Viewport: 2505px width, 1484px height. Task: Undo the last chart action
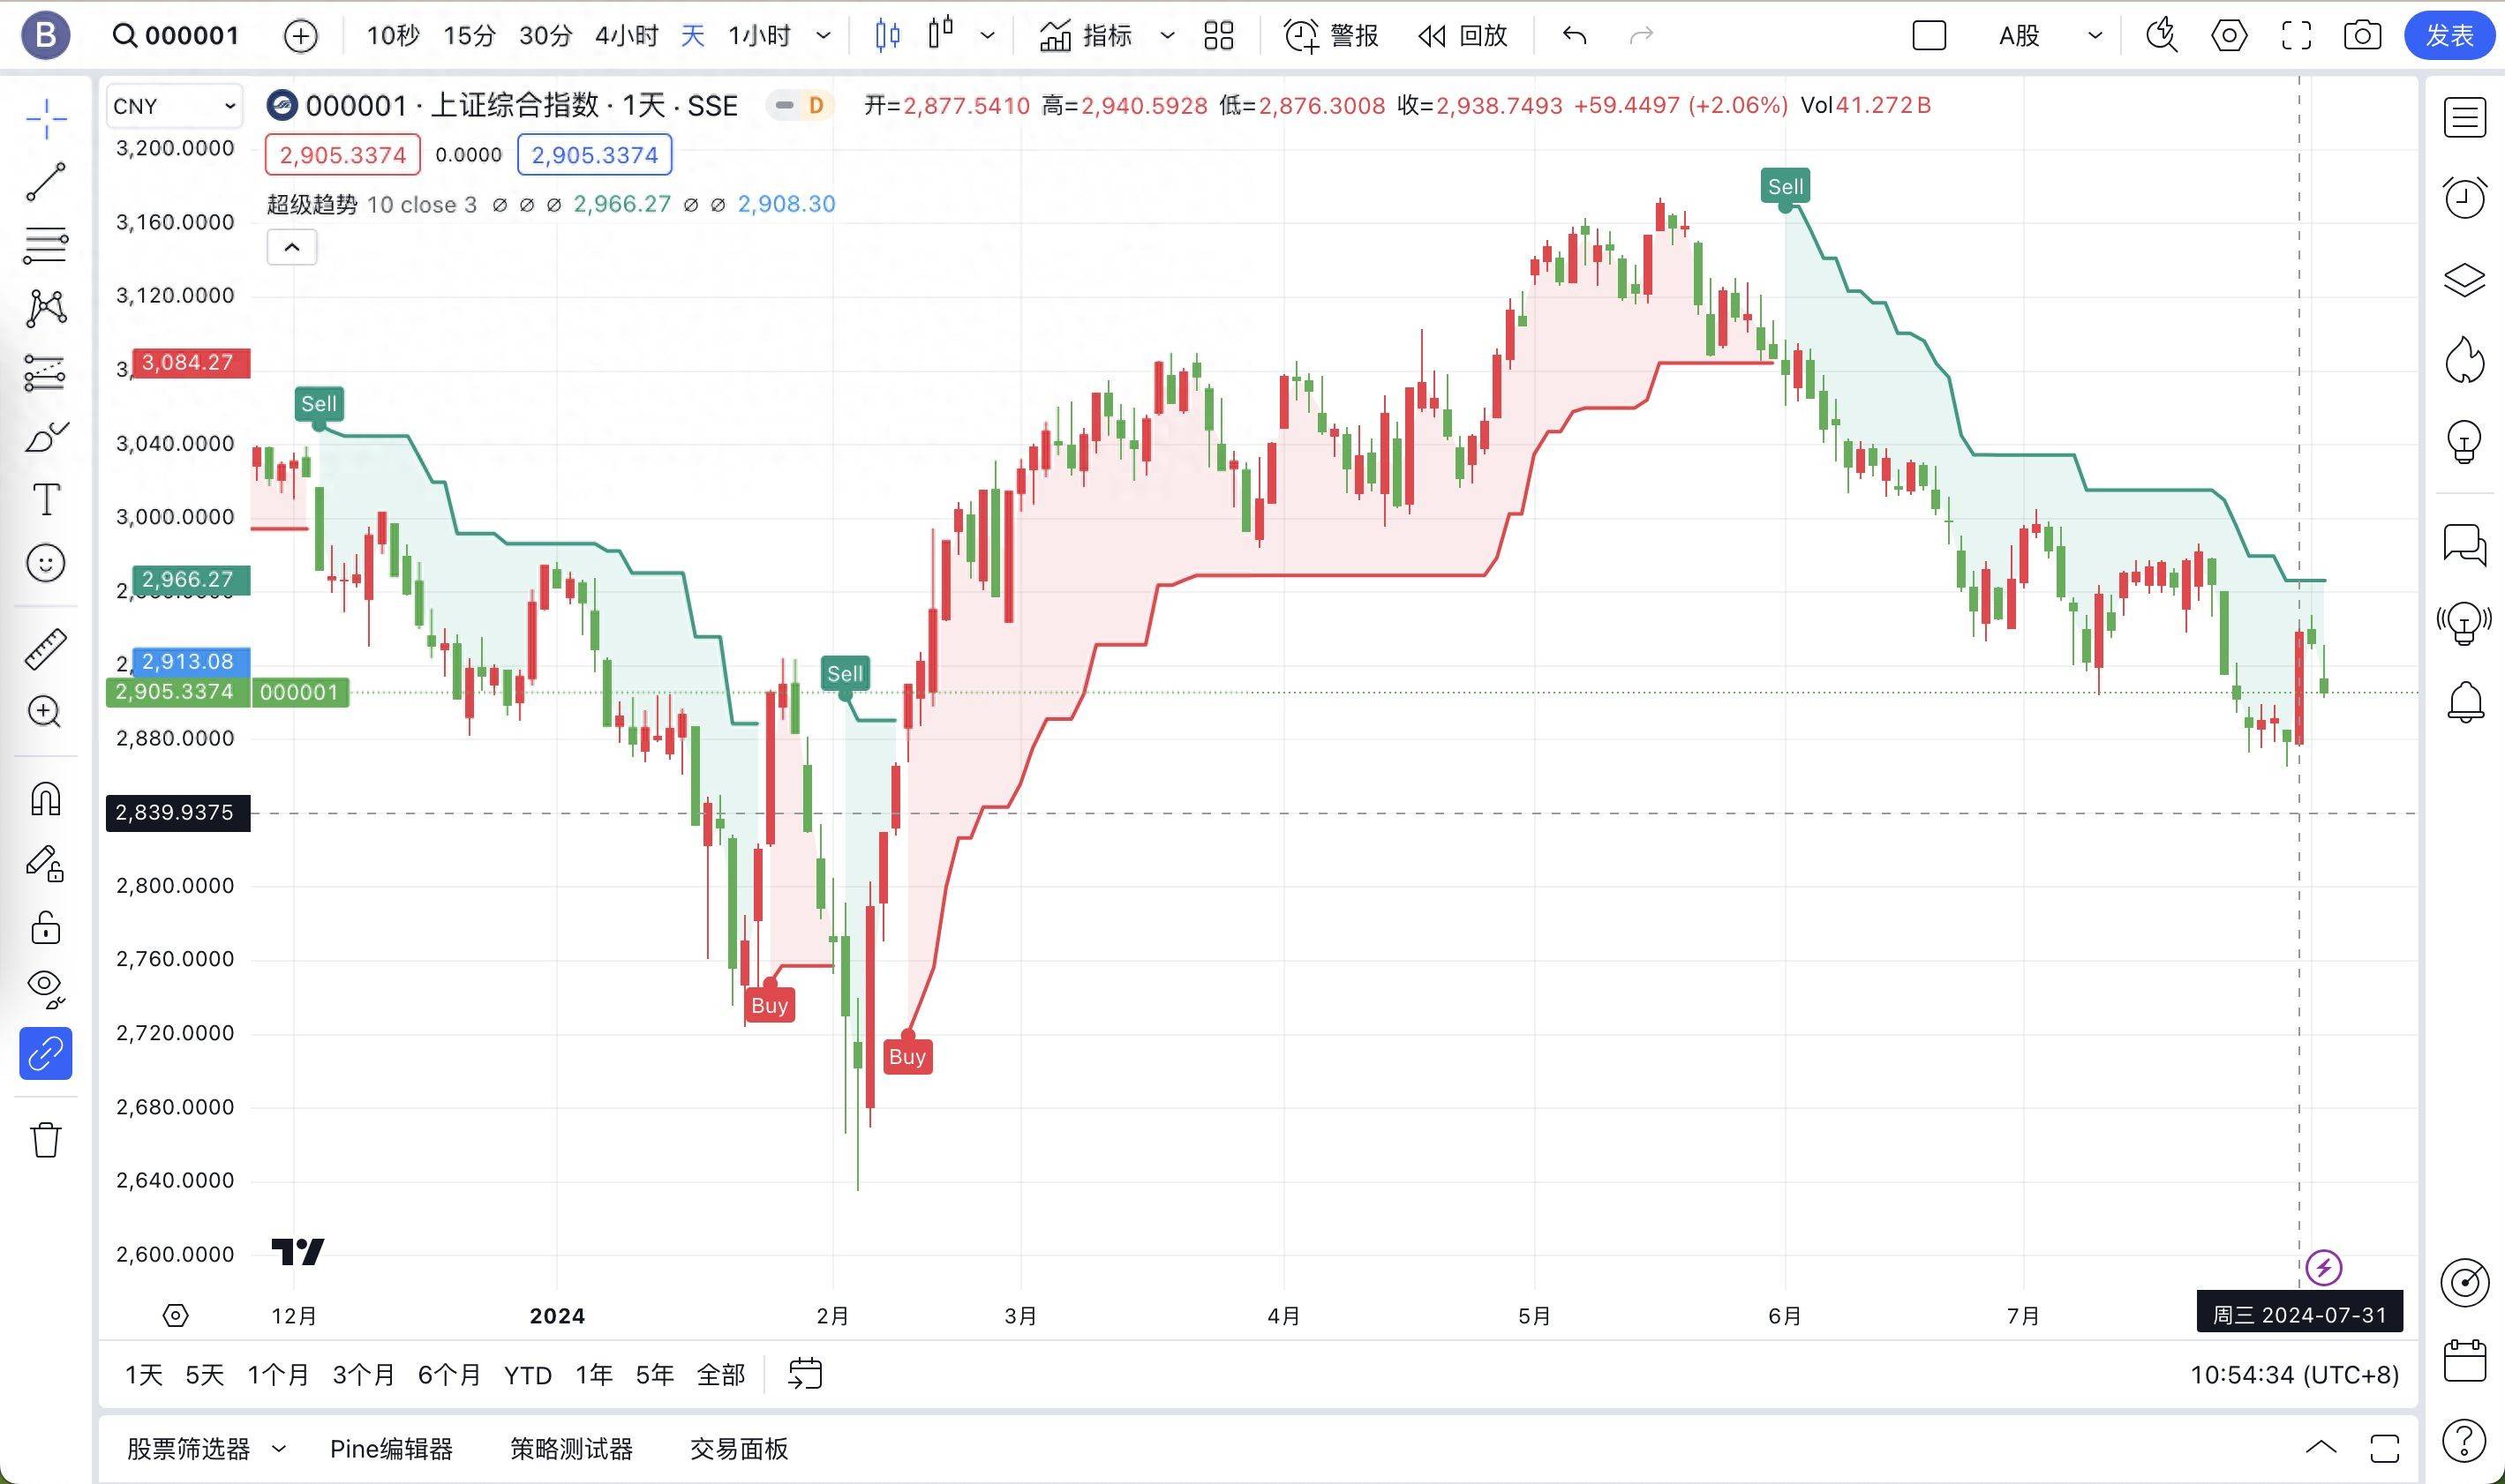coord(1575,36)
